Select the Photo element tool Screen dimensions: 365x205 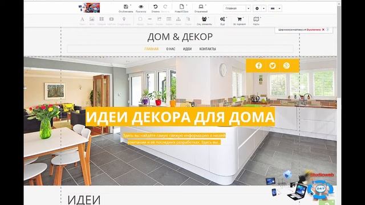[92, 19]
